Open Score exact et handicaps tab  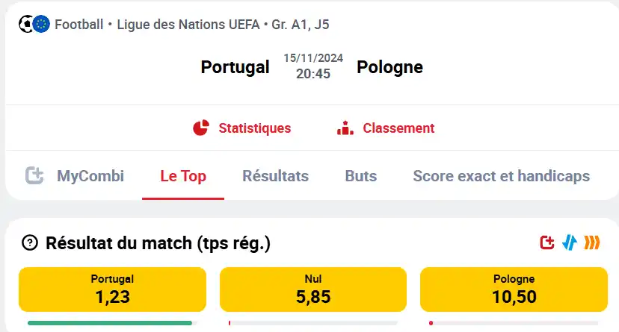(x=502, y=176)
